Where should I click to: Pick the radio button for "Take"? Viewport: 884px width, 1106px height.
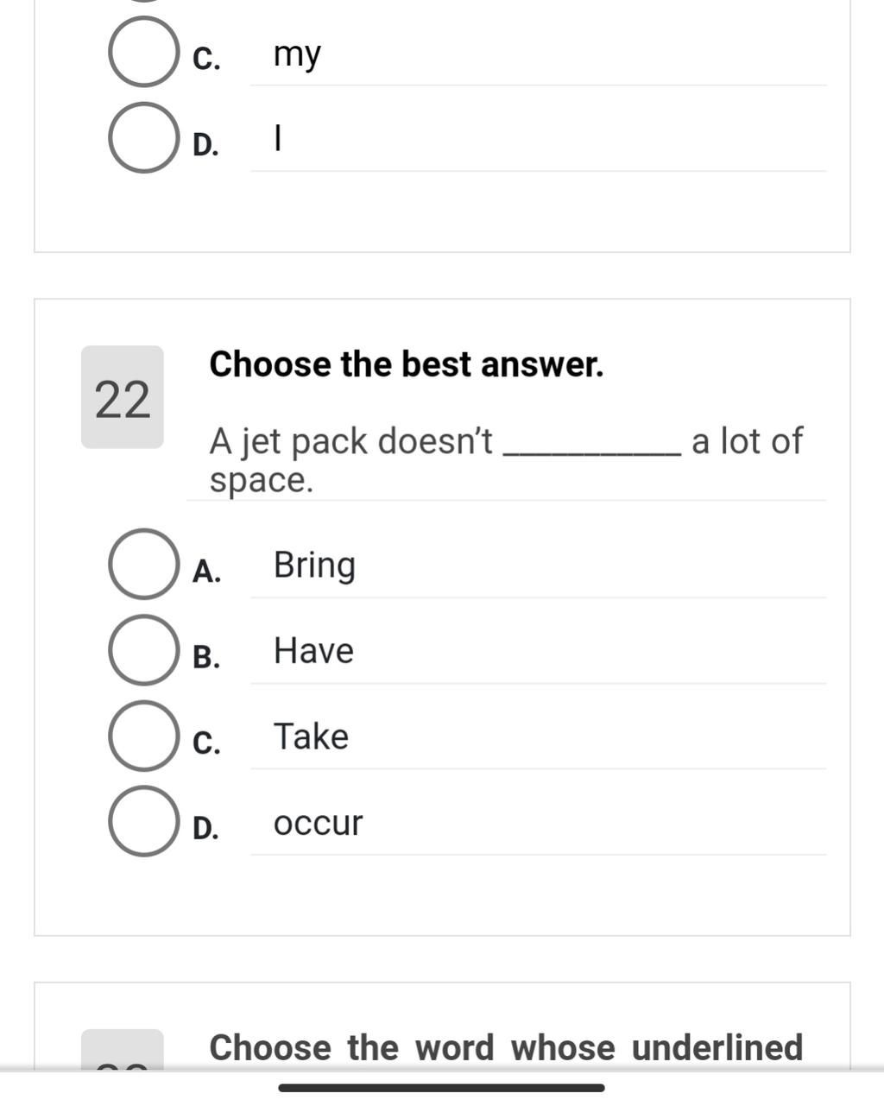coord(143,736)
